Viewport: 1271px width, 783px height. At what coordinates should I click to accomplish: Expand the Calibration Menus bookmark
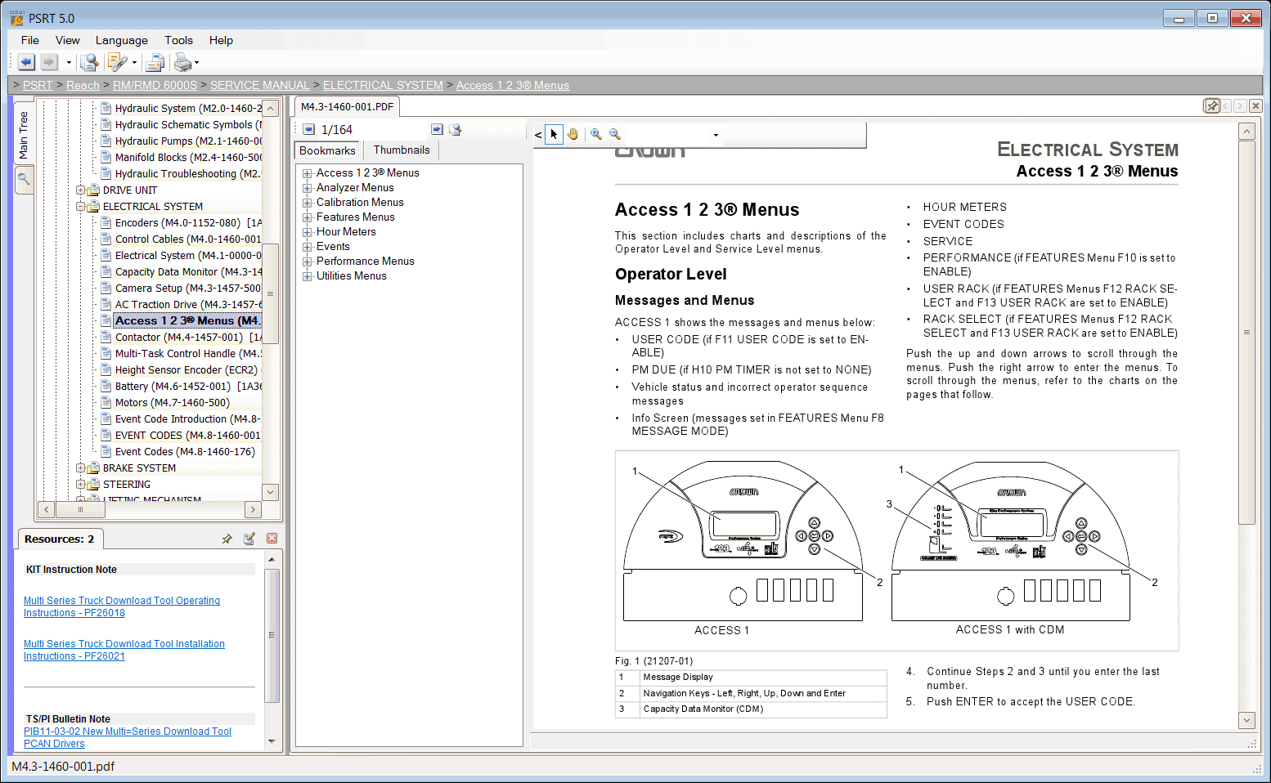click(308, 203)
